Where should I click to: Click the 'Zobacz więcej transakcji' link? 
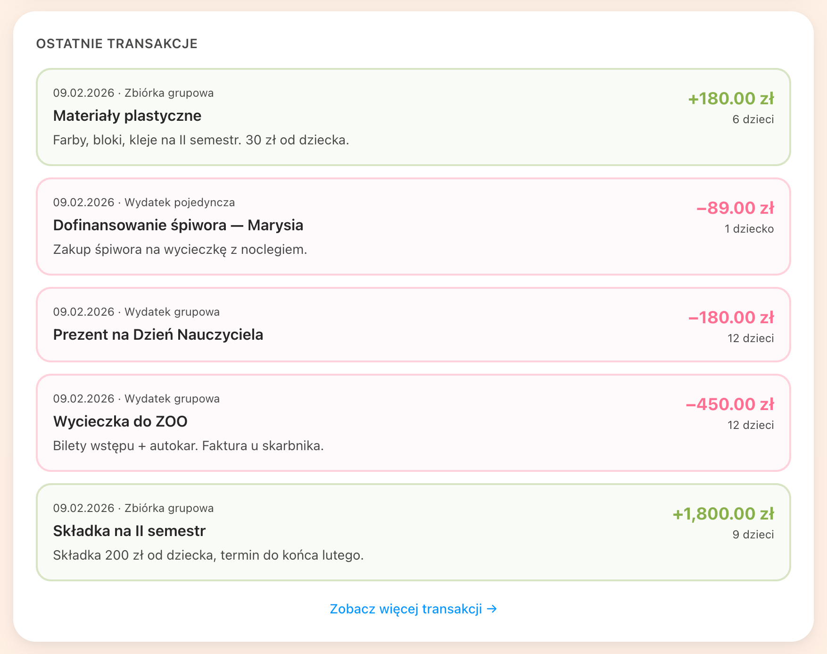tap(406, 608)
